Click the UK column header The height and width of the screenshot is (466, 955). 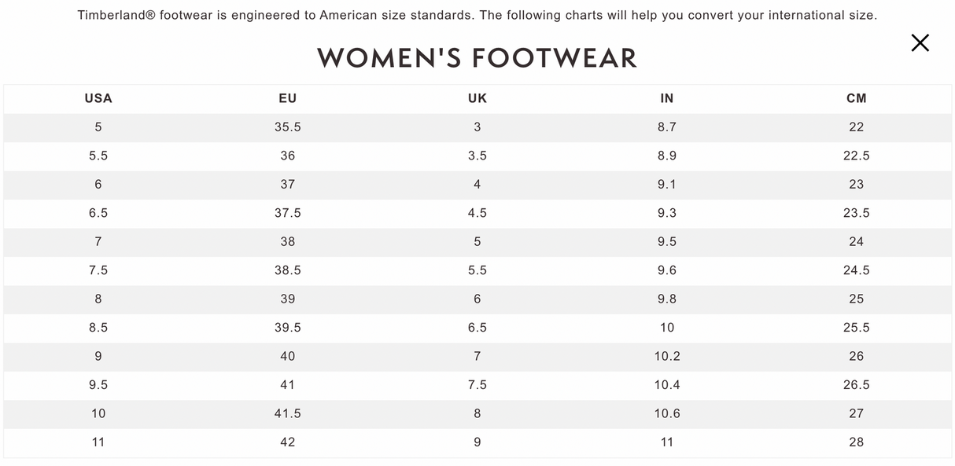click(x=477, y=98)
